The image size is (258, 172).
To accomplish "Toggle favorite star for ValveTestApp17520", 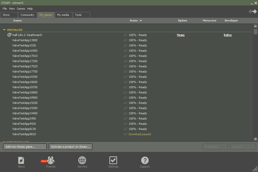I will (125, 66).
